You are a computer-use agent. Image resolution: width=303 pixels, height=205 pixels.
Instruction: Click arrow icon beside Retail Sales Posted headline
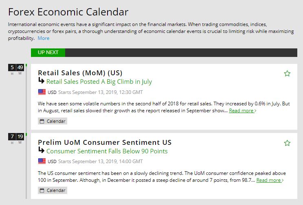point(41,81)
